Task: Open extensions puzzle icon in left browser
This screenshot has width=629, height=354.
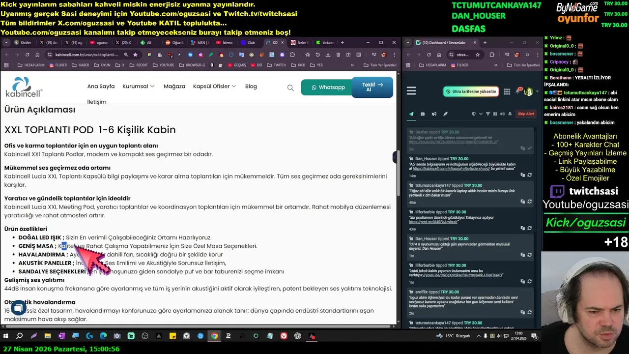Action: click(x=292, y=55)
